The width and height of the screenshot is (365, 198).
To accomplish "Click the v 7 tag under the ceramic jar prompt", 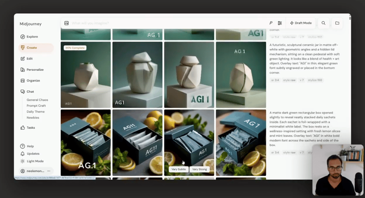I will click(302, 80).
